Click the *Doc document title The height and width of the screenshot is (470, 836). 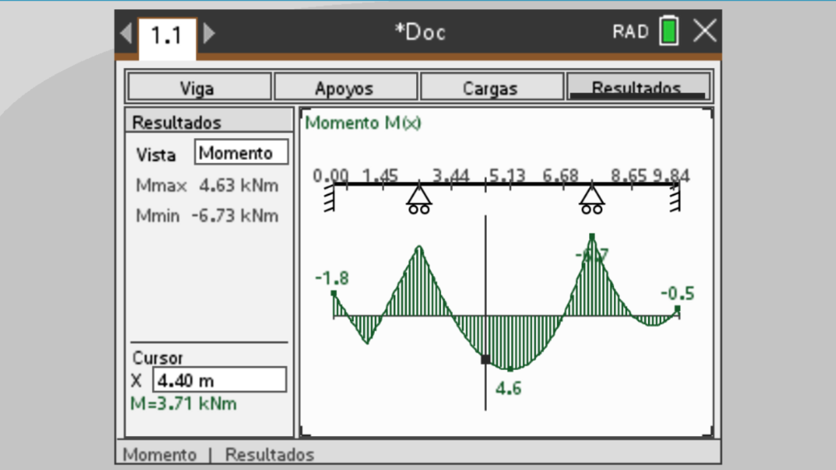[420, 32]
